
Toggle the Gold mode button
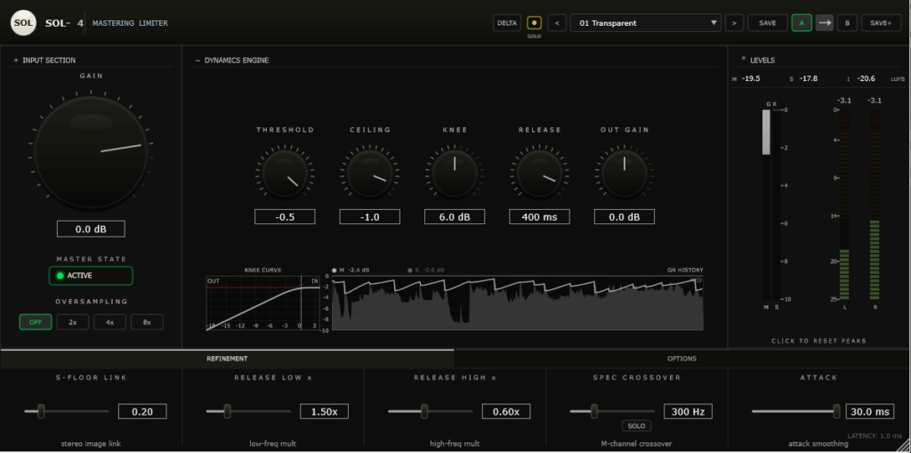(534, 22)
